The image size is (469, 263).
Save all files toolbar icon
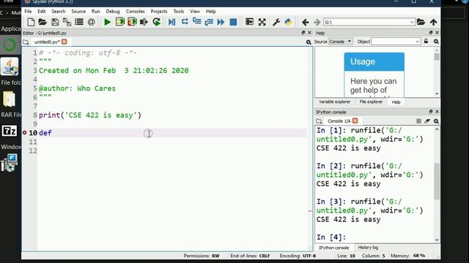pyautogui.click(x=67, y=22)
